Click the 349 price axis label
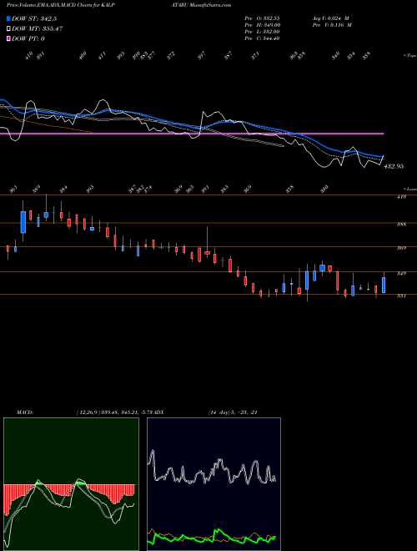 (x=401, y=273)
